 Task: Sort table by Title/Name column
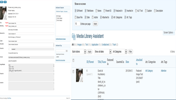102,62
